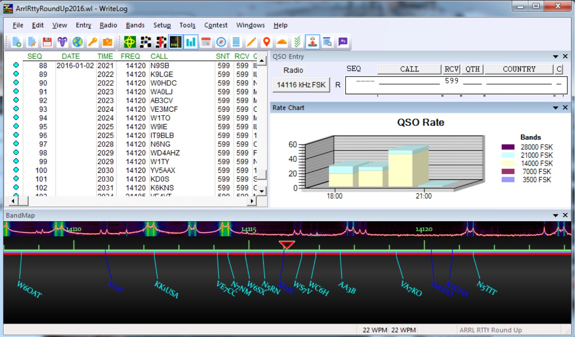The image size is (575, 337).
Task: Click the green double checkmarks icon
Action: point(297,42)
